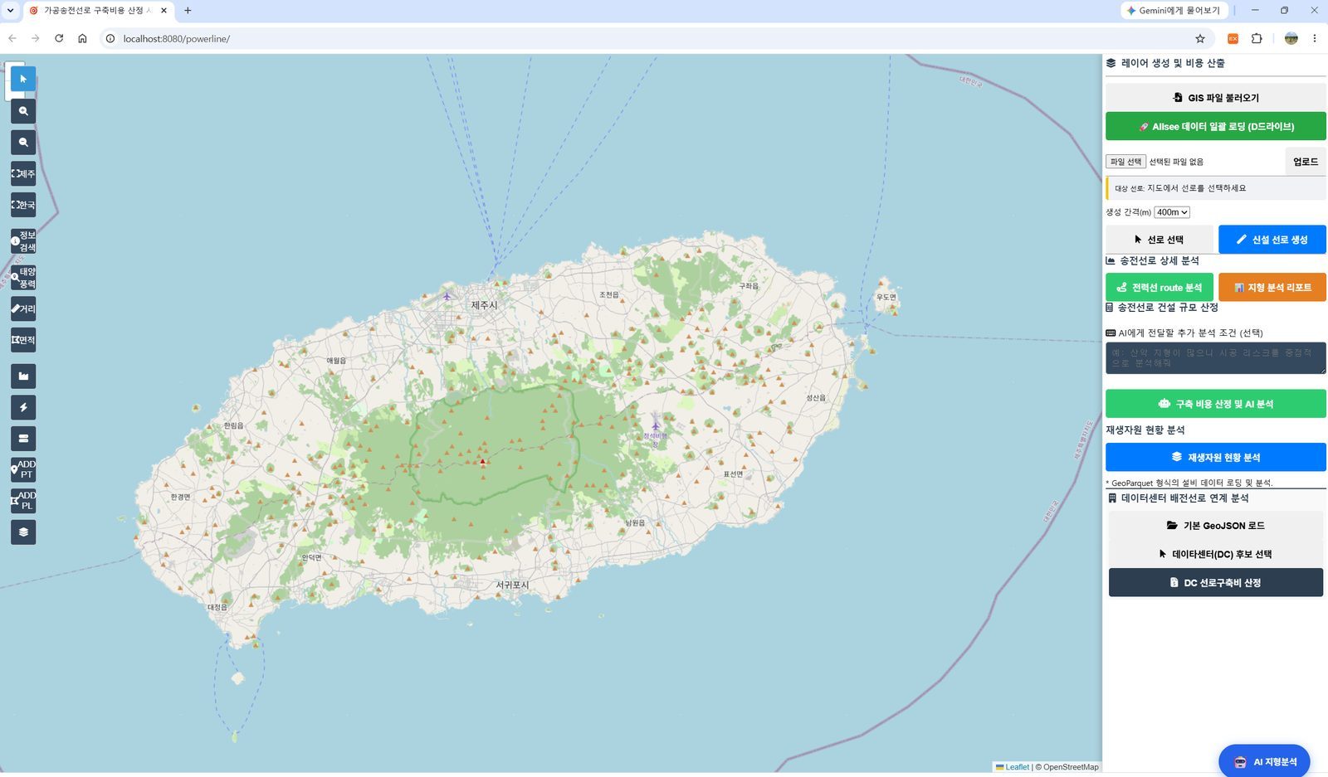Viewport: 1328px width, 777px height.
Task: Click 전력선 route 분석 button
Action: 1160,287
